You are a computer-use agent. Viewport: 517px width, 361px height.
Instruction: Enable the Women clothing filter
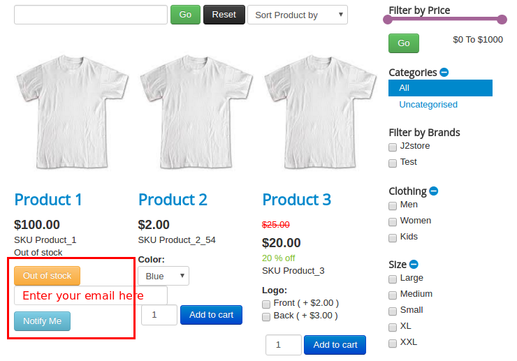click(393, 221)
